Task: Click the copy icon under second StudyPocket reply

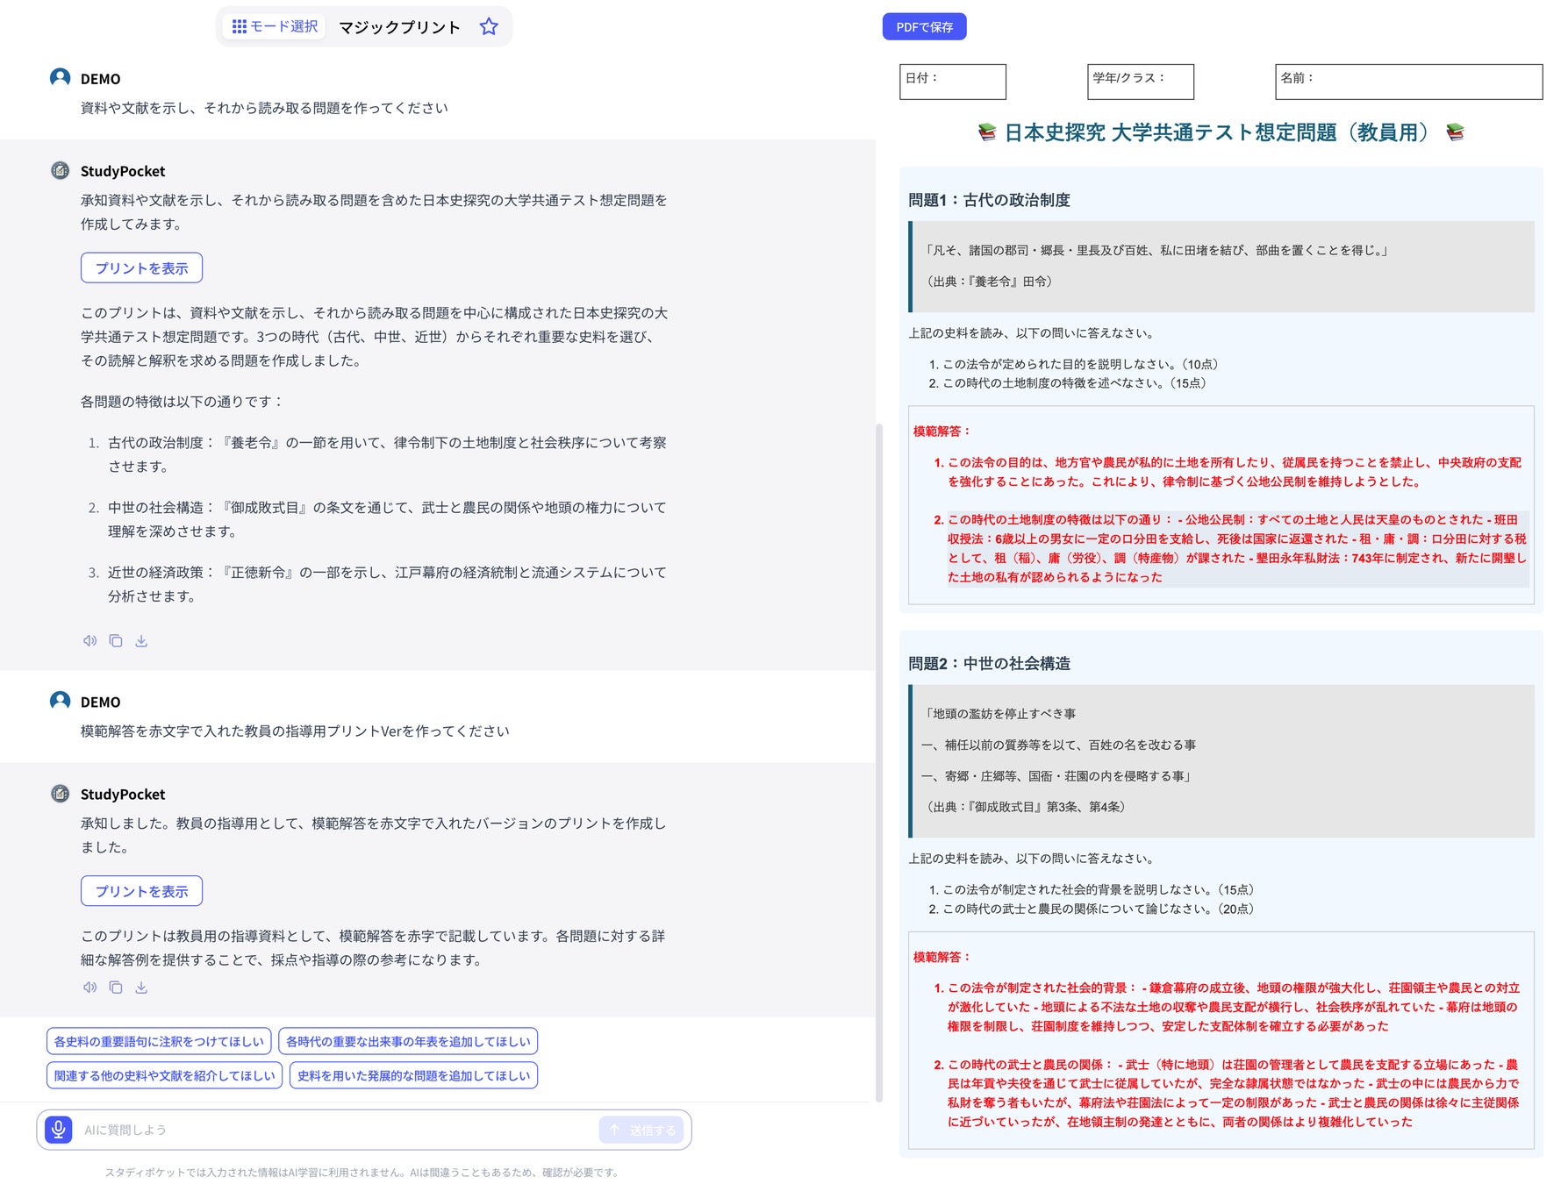Action: [x=116, y=988]
